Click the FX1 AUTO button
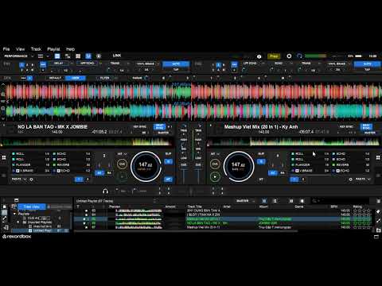The height and width of the screenshot is (286, 382). pos(176,64)
